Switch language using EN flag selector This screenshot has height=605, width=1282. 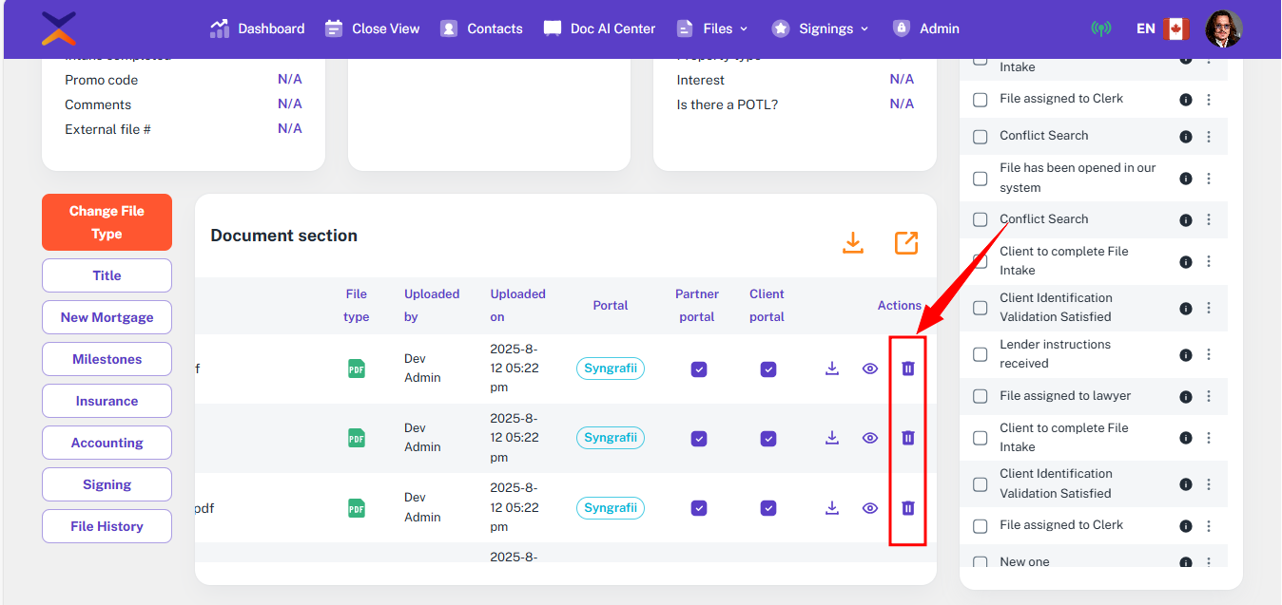tap(1162, 28)
